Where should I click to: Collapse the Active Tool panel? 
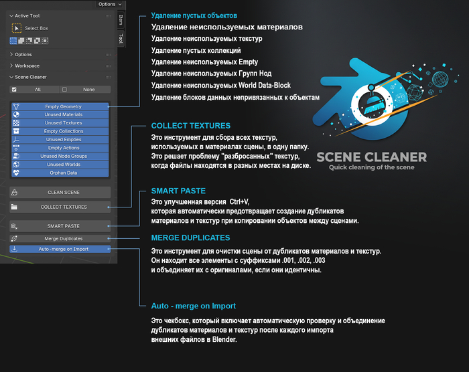click(x=11, y=16)
